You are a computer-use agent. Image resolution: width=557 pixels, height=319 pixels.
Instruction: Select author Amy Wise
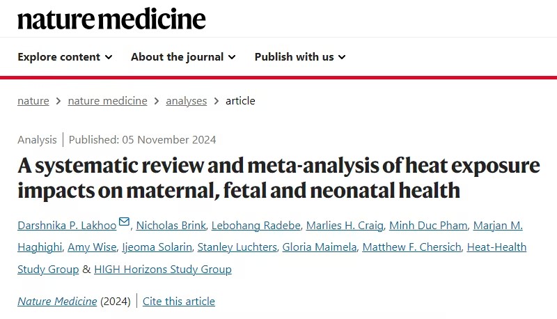[92, 247]
